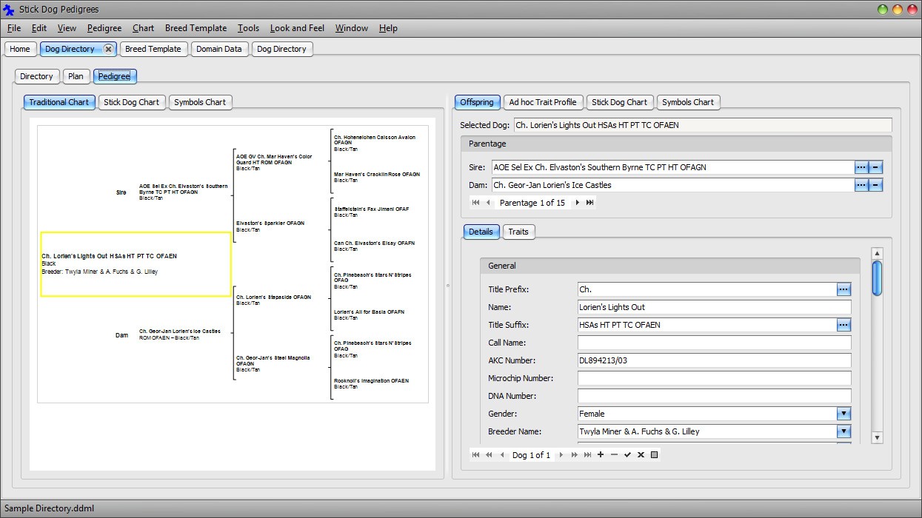Switch to the Traits tab
Viewport: 922px width, 518px height.
coord(518,232)
